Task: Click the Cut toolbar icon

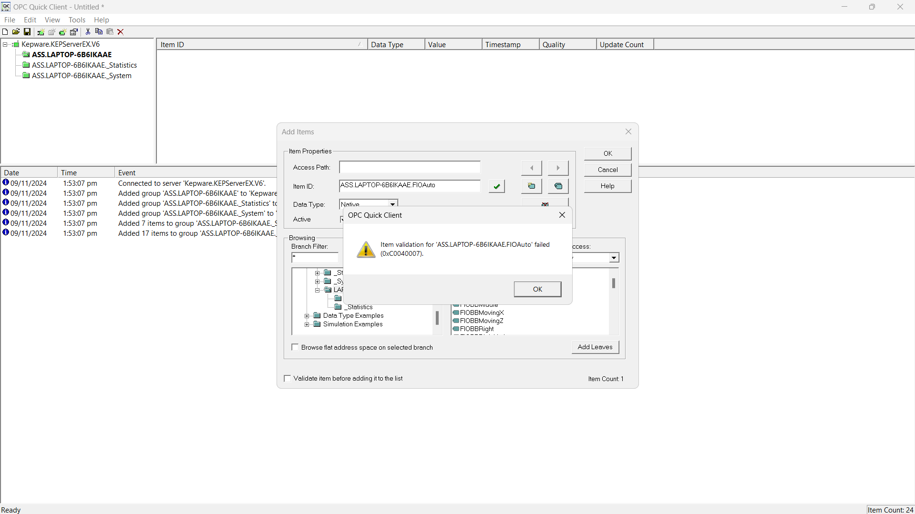Action: click(88, 31)
